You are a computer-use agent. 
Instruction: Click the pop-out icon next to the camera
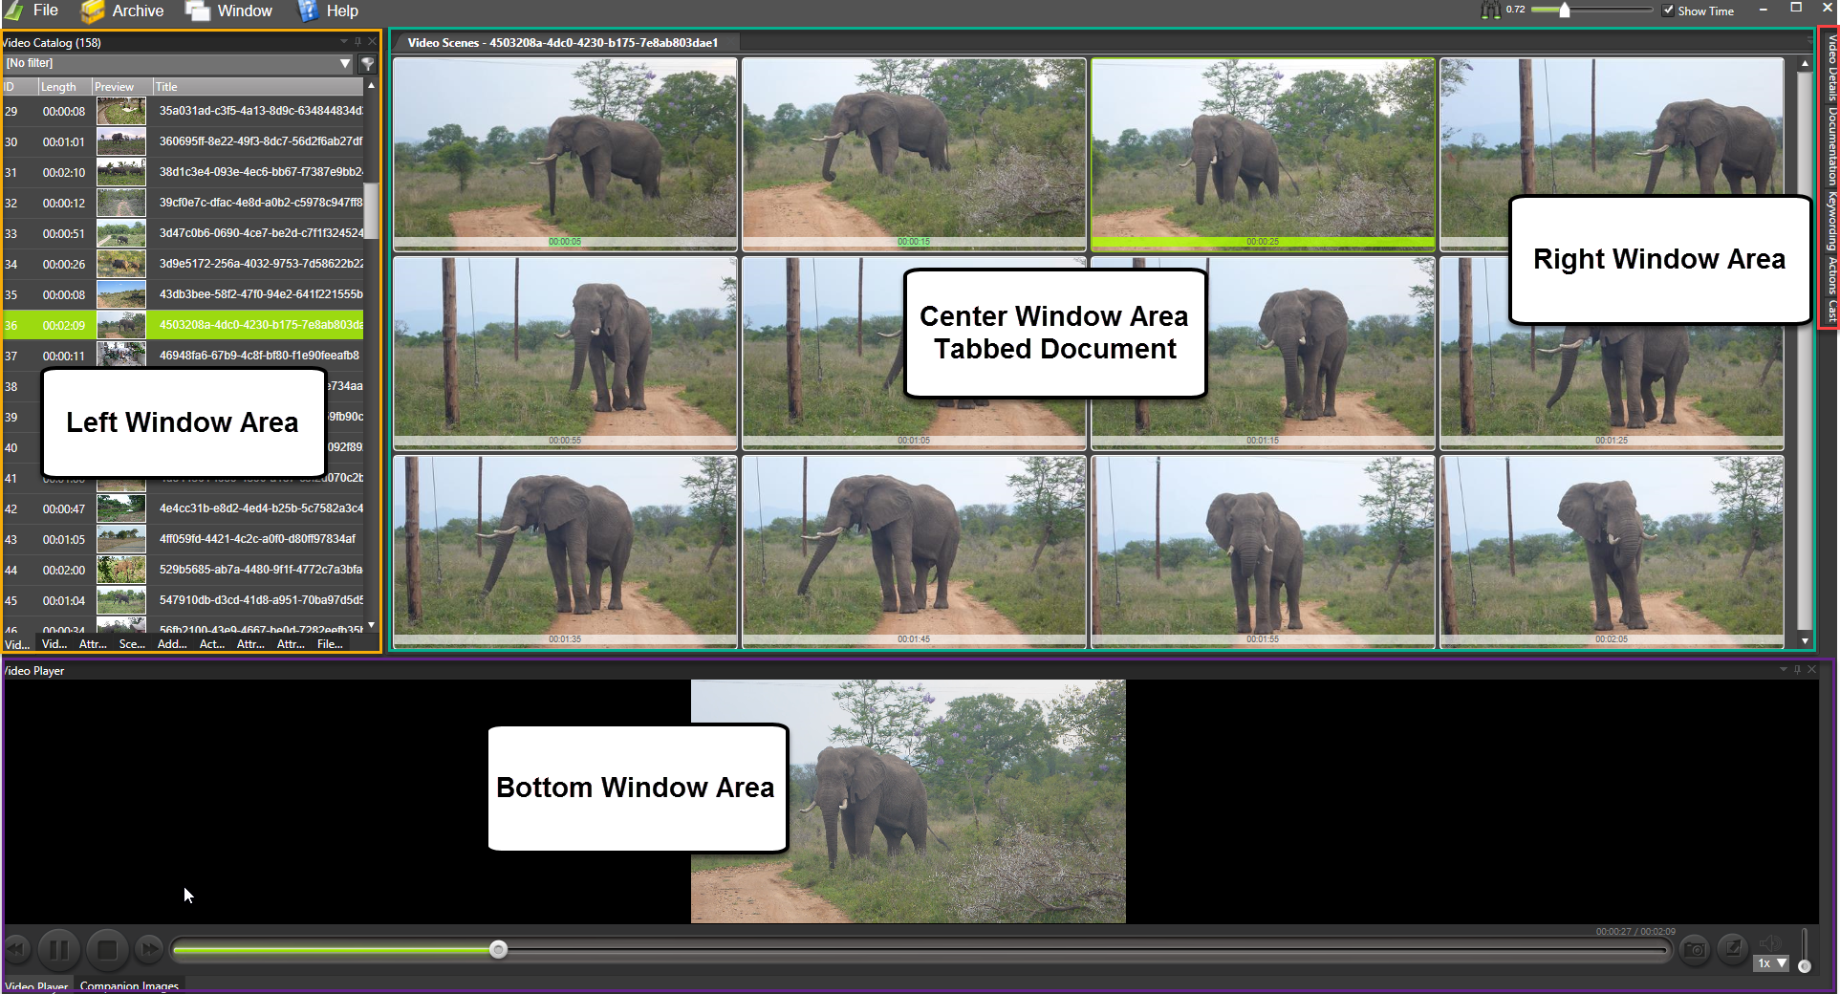click(x=1732, y=949)
